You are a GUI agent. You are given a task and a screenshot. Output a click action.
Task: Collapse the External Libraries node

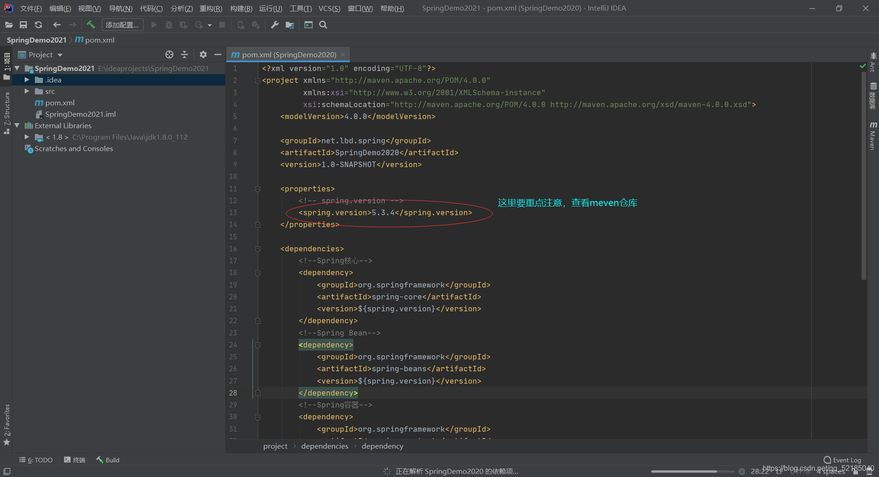click(17, 125)
